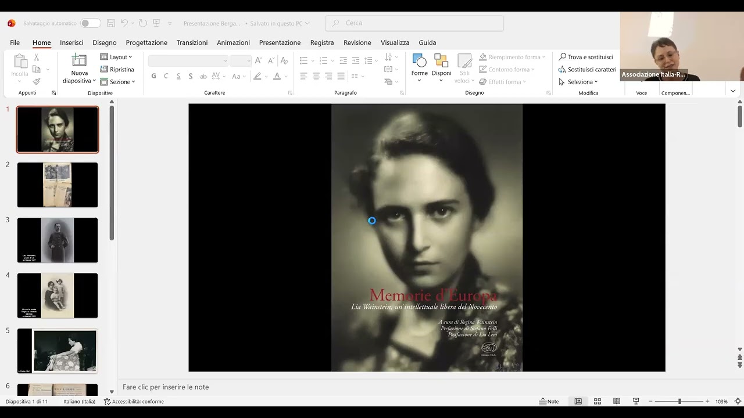
Task: Select slide 3 thumbnail
Action: [x=58, y=240]
